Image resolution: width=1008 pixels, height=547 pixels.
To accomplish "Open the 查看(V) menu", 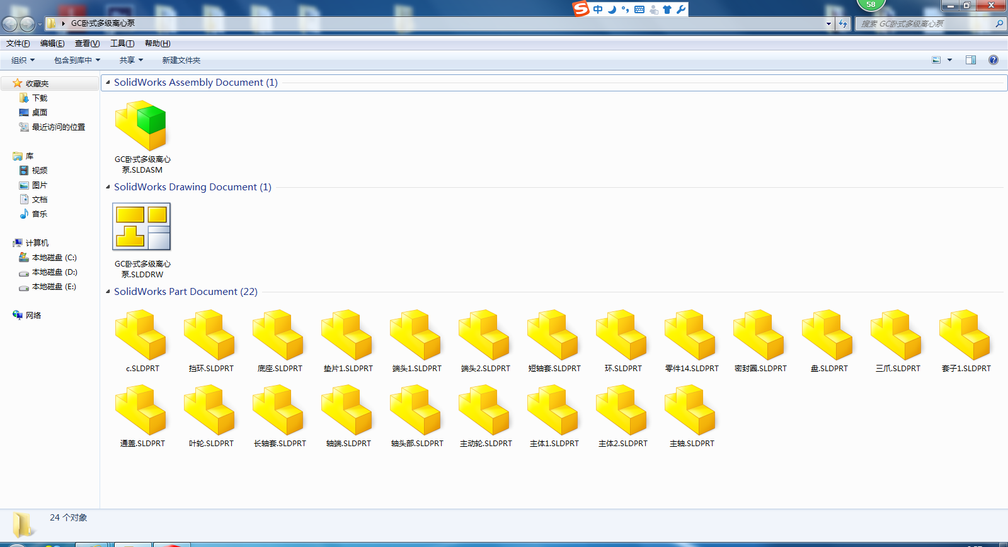I will point(87,43).
